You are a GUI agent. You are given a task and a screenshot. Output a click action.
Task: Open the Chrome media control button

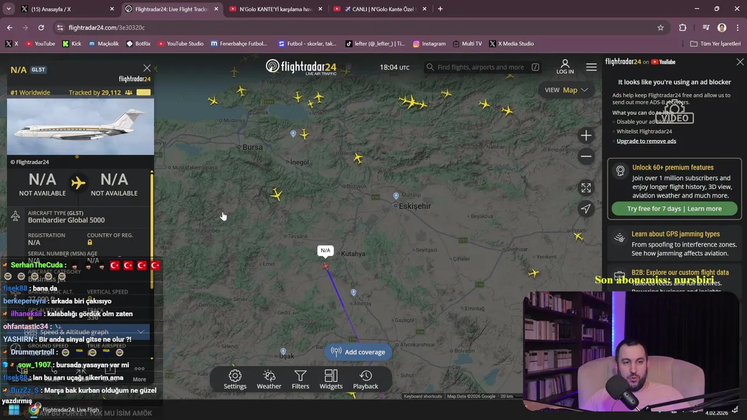(706, 27)
